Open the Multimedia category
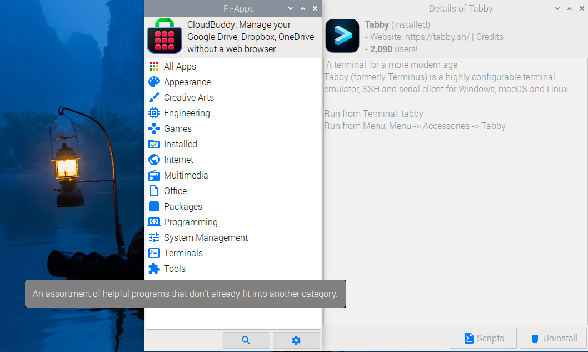 click(233, 175)
